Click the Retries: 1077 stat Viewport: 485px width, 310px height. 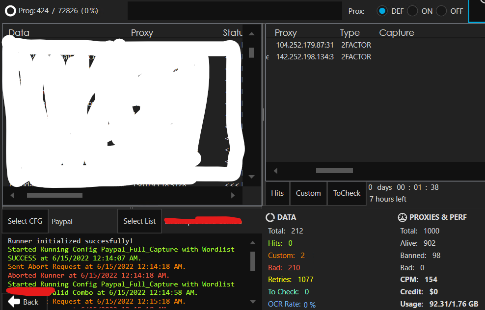pos(291,280)
